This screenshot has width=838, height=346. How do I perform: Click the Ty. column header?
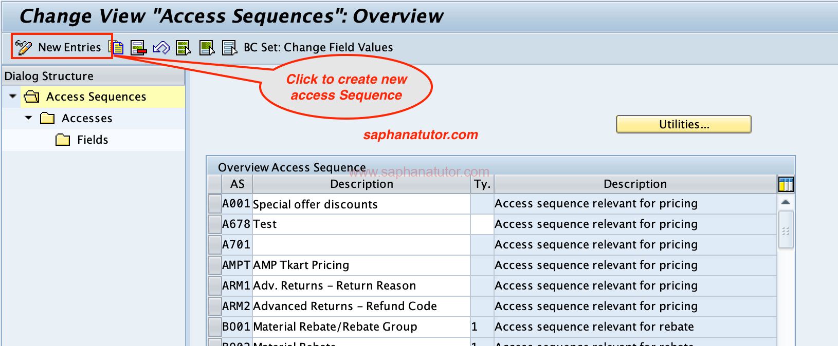coord(482,184)
